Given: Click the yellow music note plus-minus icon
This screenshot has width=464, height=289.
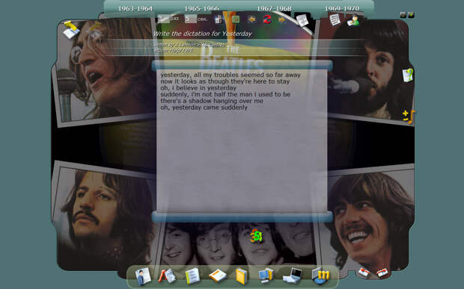Looking at the screenshot, I should coord(409,116).
